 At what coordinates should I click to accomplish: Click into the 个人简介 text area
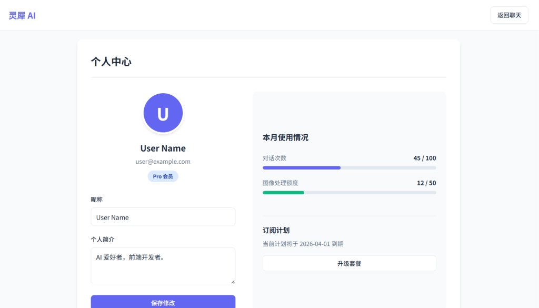pyautogui.click(x=163, y=266)
